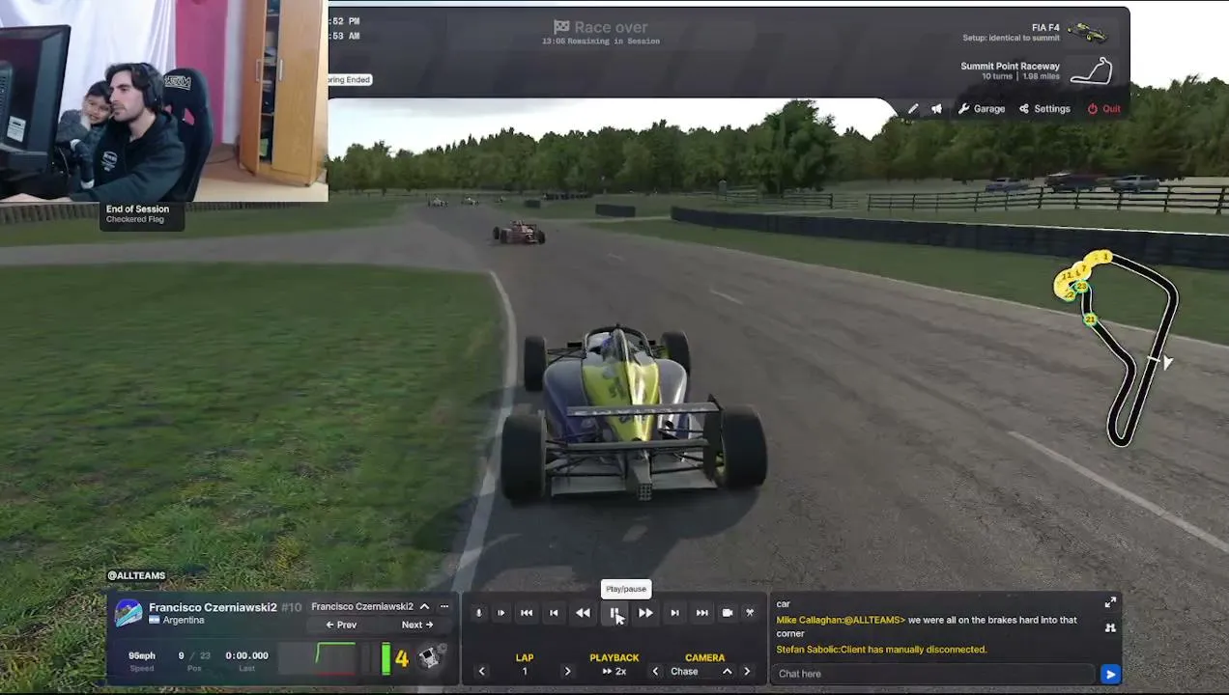Screen dimensions: 1229x695
Task: Switch to the previous camera
Action: pos(655,672)
